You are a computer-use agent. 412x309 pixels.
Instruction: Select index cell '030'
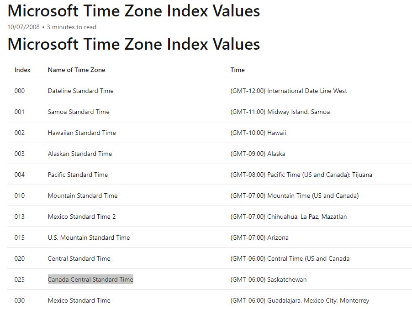(20, 300)
